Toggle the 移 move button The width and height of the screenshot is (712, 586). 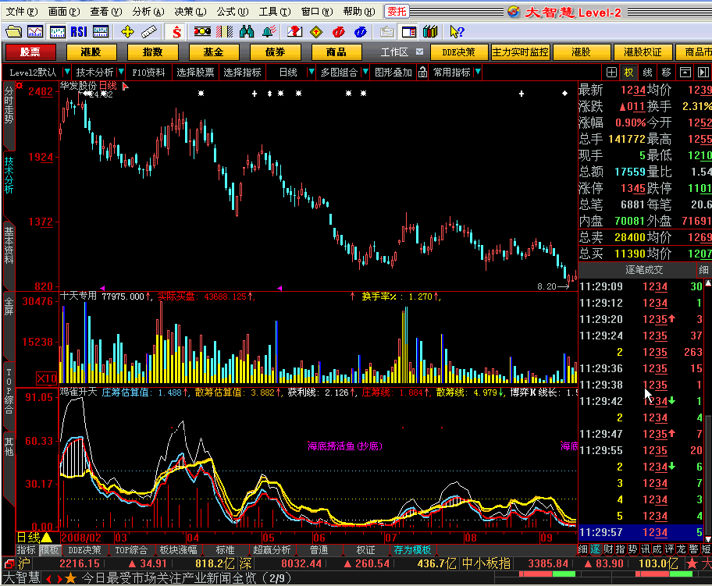(666, 72)
